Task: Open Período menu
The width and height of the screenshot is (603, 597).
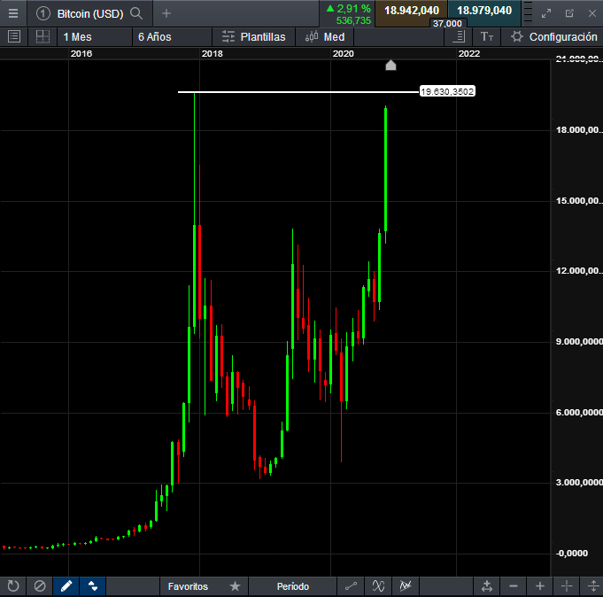Action: (293, 586)
